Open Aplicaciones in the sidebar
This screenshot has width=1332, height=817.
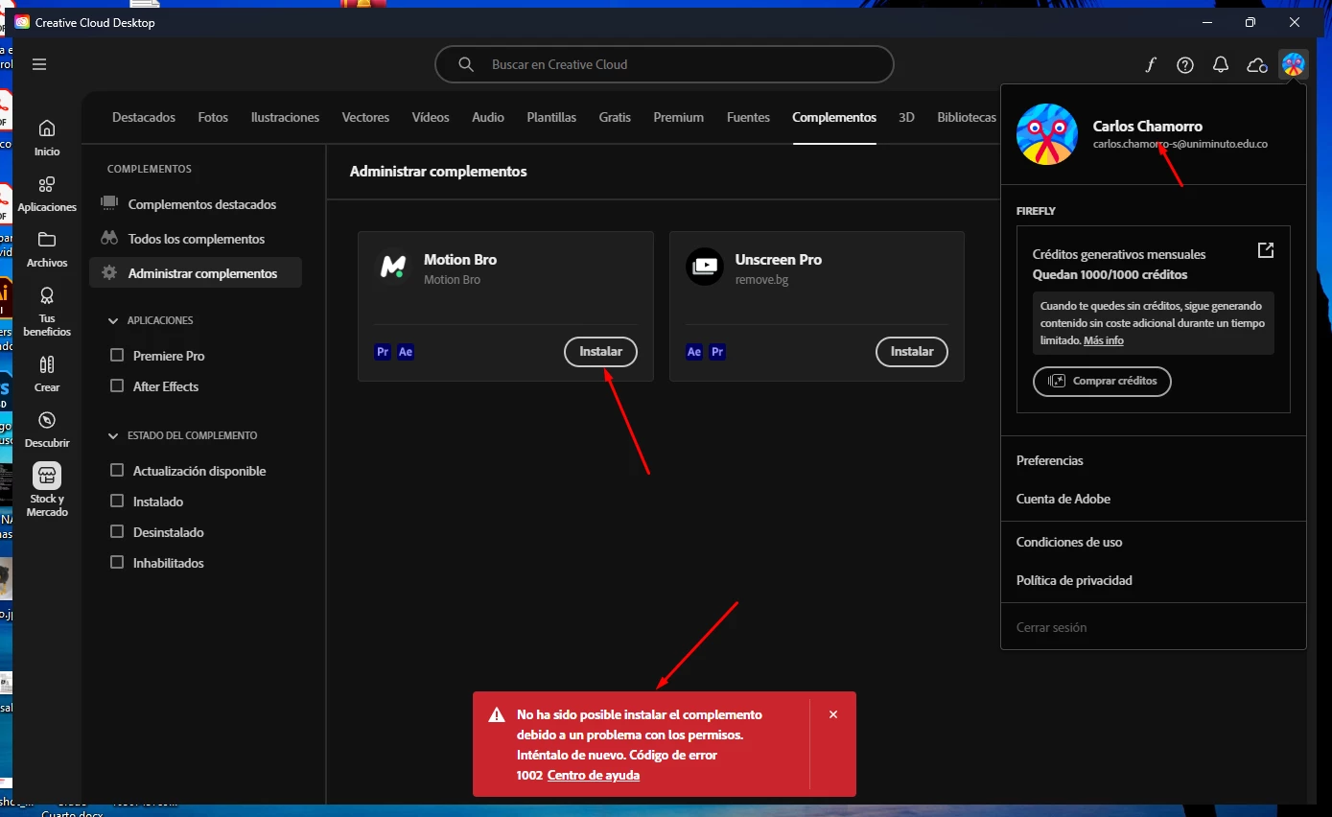[47, 194]
